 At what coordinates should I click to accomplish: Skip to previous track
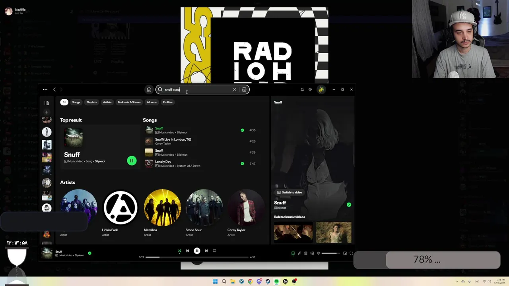tap(187, 251)
